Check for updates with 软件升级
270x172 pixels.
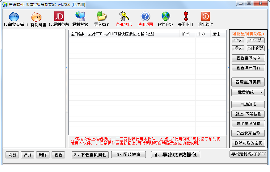click(166, 19)
